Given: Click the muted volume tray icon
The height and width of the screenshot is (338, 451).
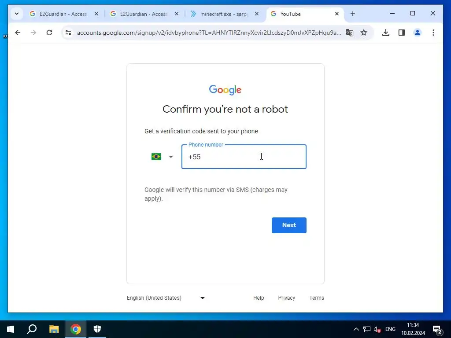Looking at the screenshot, I should coord(377,329).
